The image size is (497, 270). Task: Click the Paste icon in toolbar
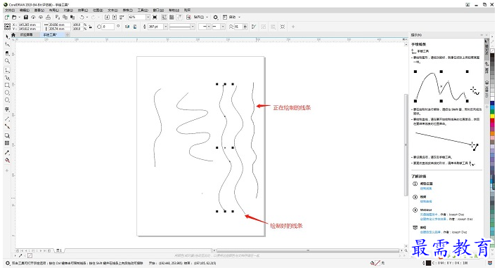point(72,17)
